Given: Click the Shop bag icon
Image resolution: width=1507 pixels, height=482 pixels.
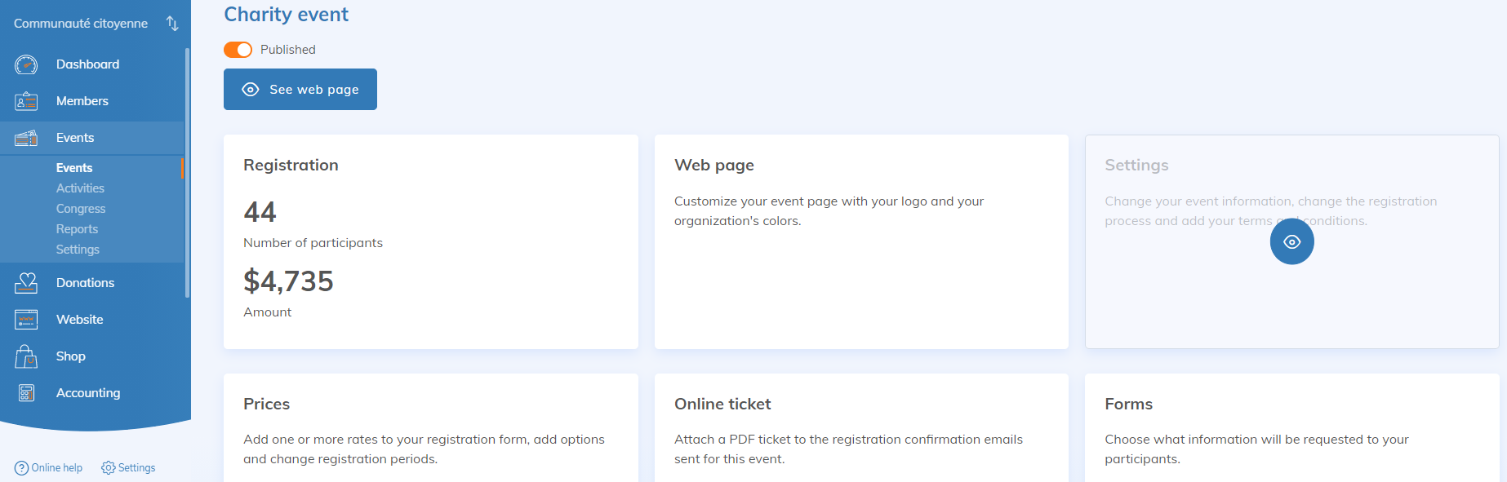Looking at the screenshot, I should point(26,356).
